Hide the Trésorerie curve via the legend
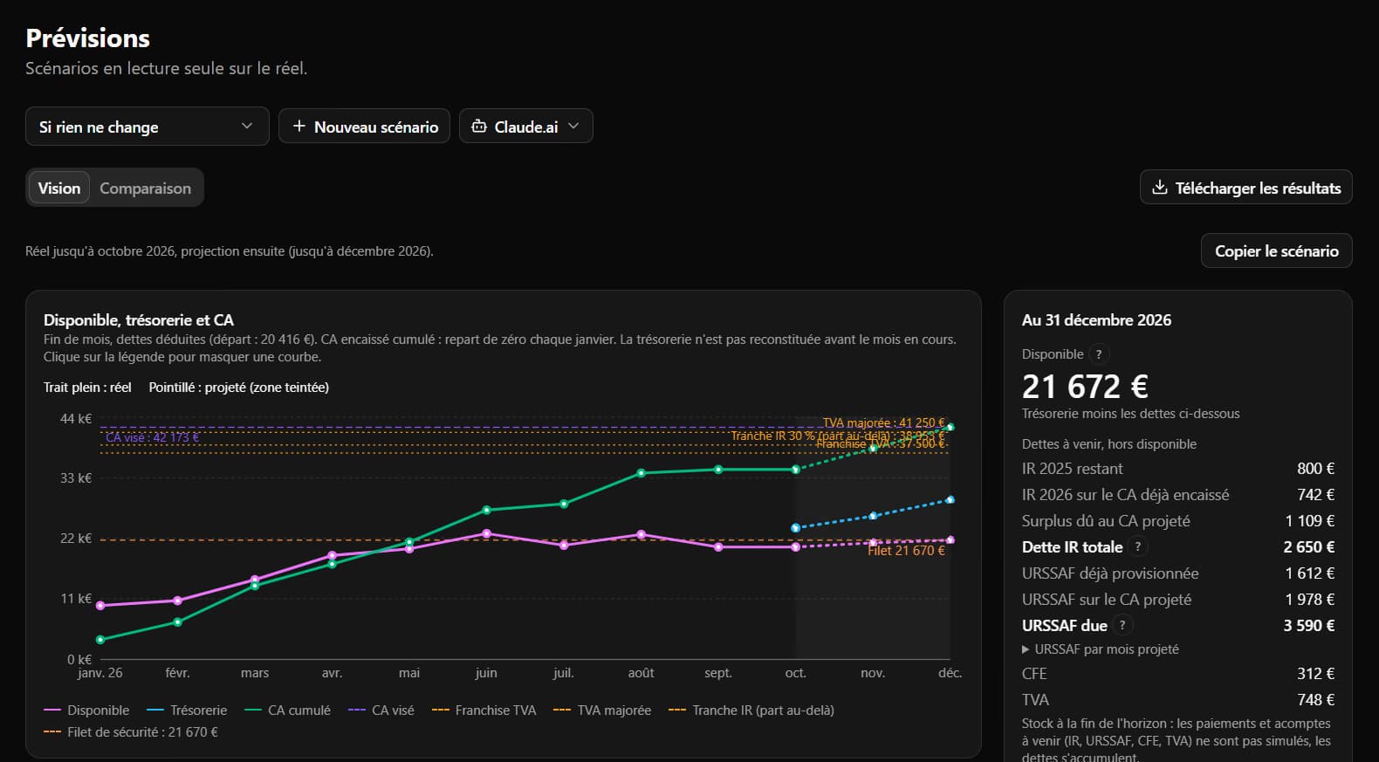 coord(187,711)
